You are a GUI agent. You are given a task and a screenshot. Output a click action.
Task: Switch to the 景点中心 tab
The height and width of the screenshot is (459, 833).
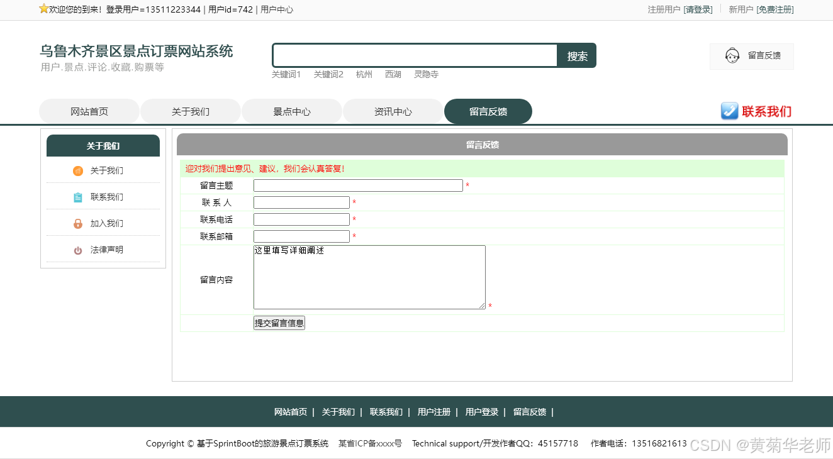coord(292,111)
